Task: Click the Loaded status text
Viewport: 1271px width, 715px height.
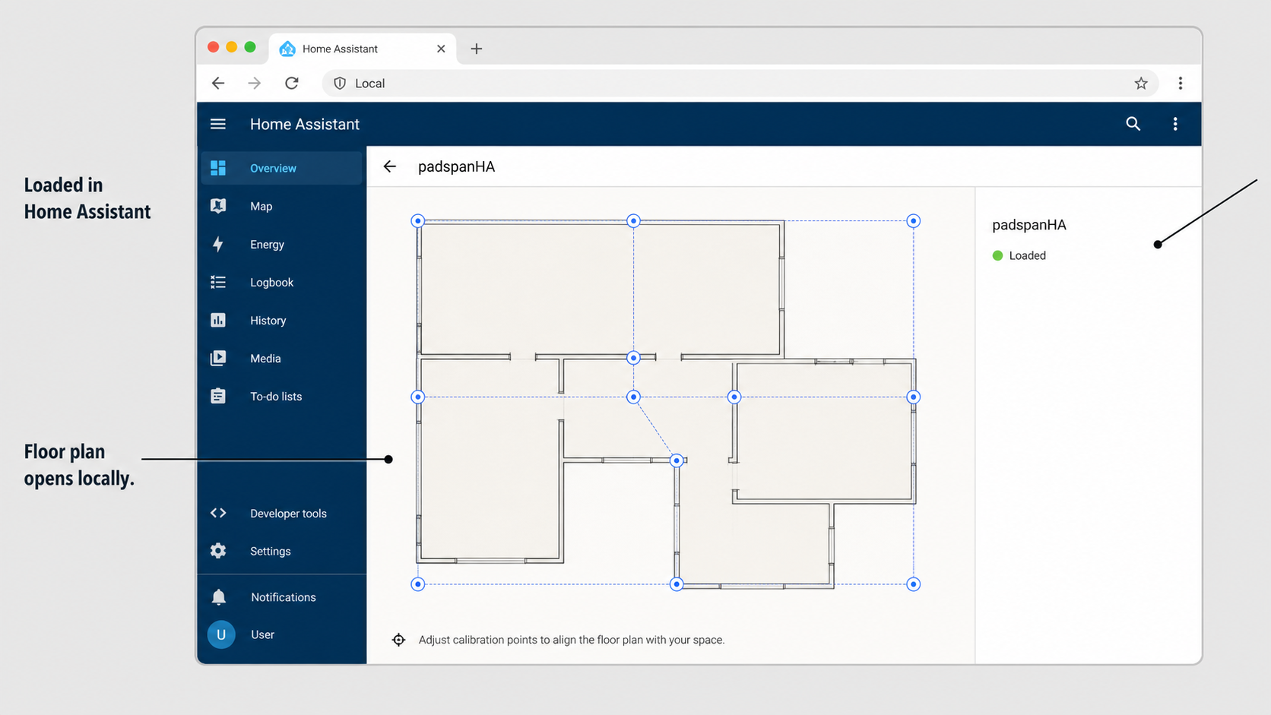Action: (x=1028, y=255)
